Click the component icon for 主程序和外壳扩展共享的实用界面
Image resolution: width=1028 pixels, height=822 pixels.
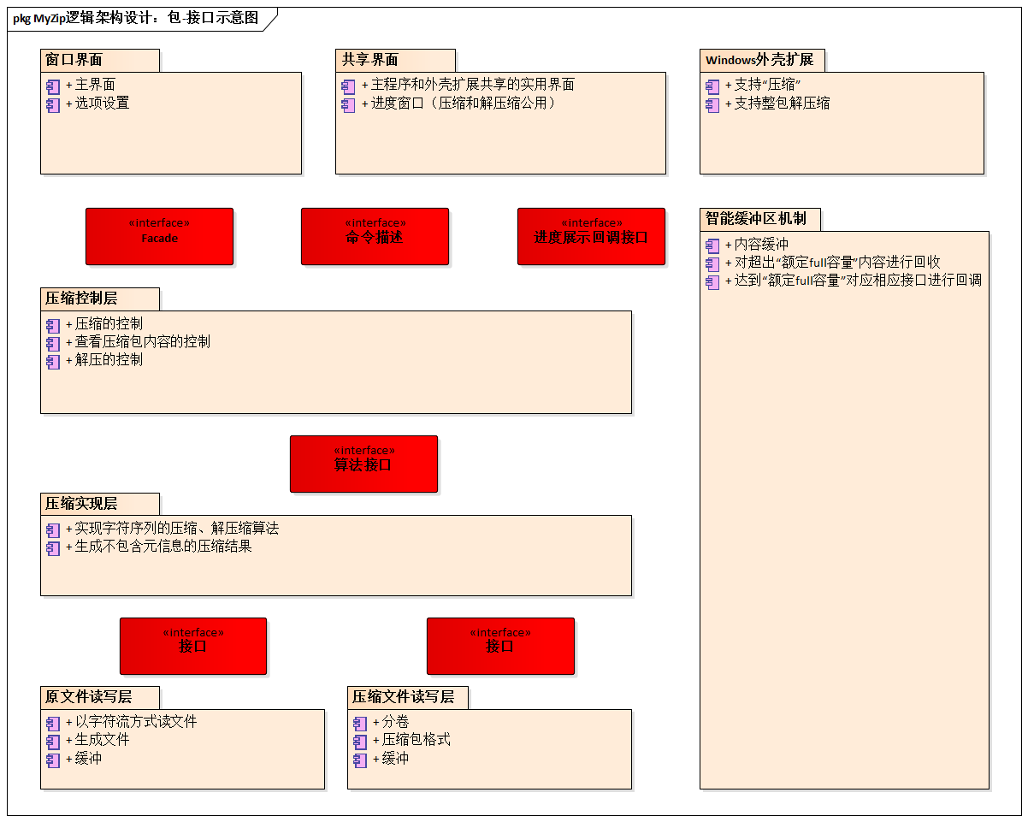(348, 86)
